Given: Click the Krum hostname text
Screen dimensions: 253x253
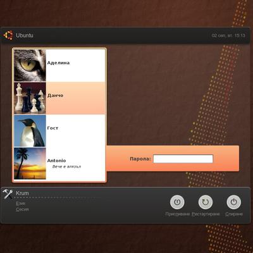Looking at the screenshot, I should [22, 193].
